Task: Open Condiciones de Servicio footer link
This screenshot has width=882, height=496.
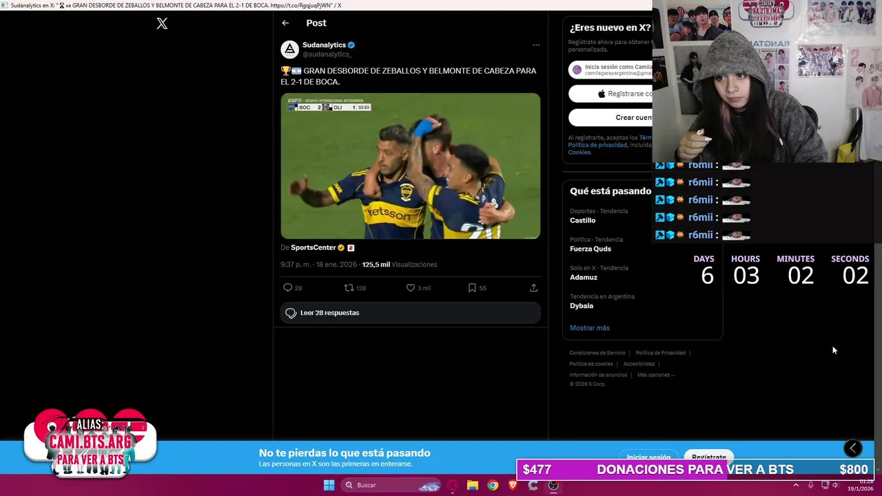Action: [x=597, y=353]
